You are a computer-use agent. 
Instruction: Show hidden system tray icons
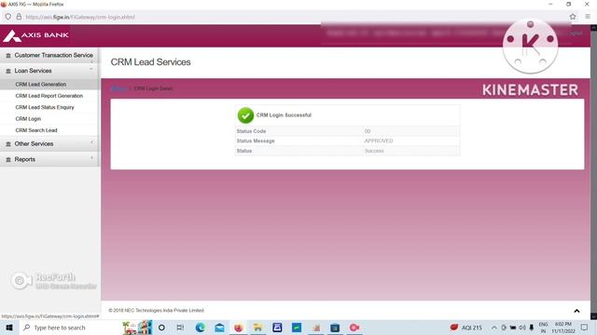494,328
